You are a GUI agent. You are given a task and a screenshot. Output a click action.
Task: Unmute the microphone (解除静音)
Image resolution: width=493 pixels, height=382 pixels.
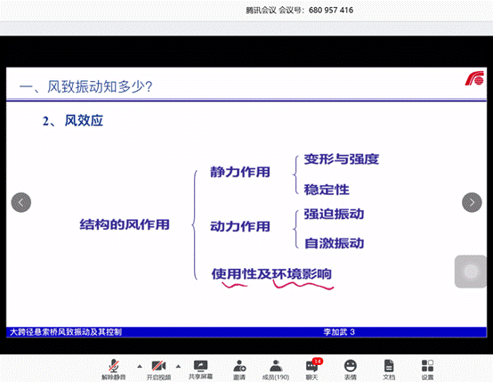[x=114, y=370]
